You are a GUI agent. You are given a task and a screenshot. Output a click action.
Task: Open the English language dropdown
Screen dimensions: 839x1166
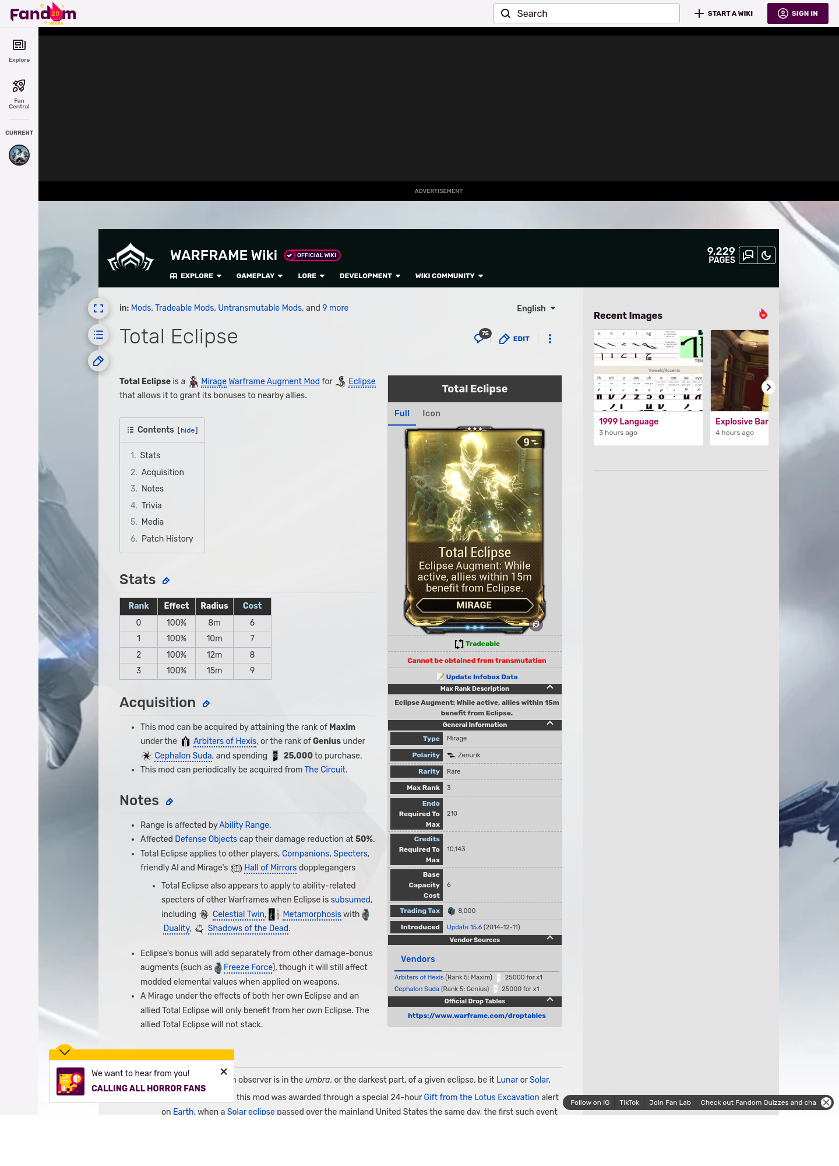[536, 308]
